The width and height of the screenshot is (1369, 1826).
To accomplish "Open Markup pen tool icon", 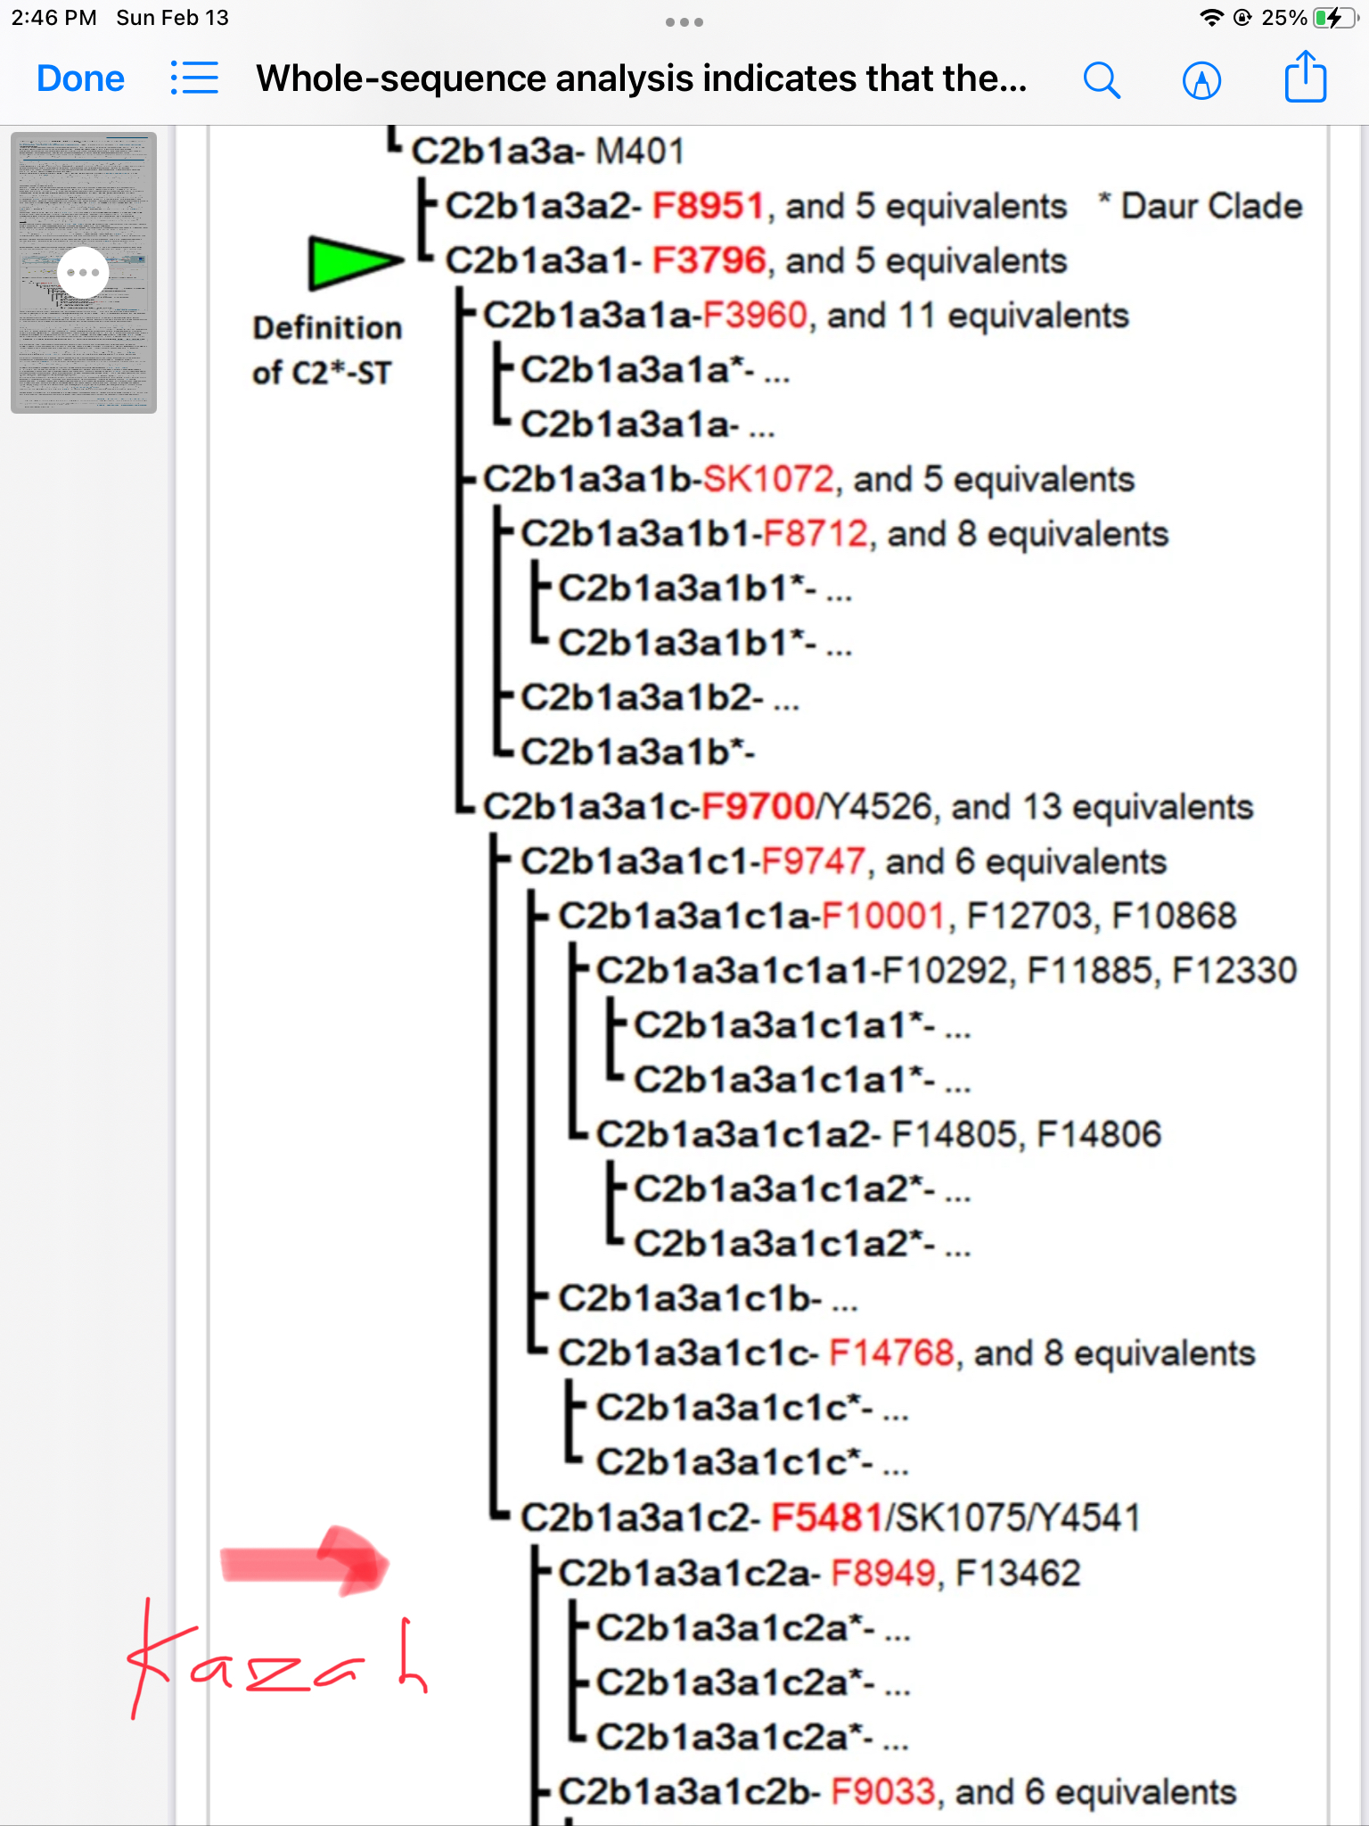I will click(1201, 80).
